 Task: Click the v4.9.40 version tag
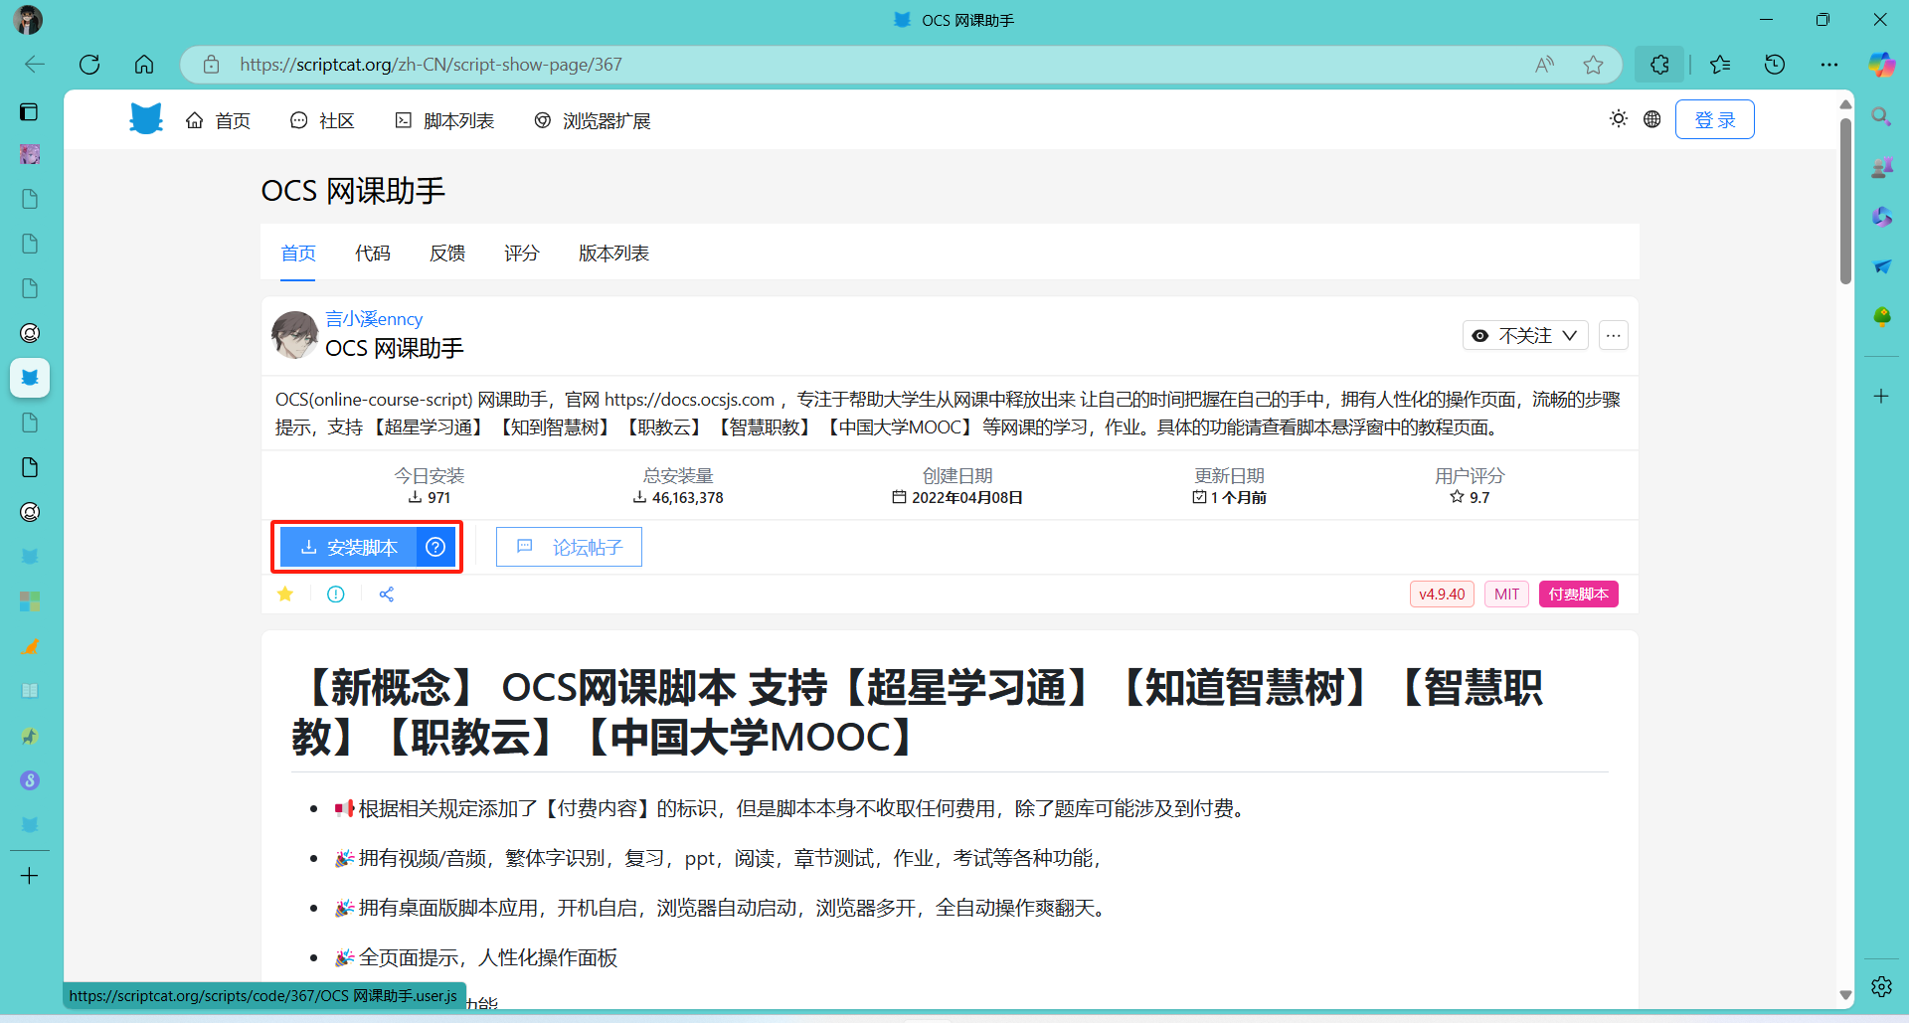[1442, 595]
